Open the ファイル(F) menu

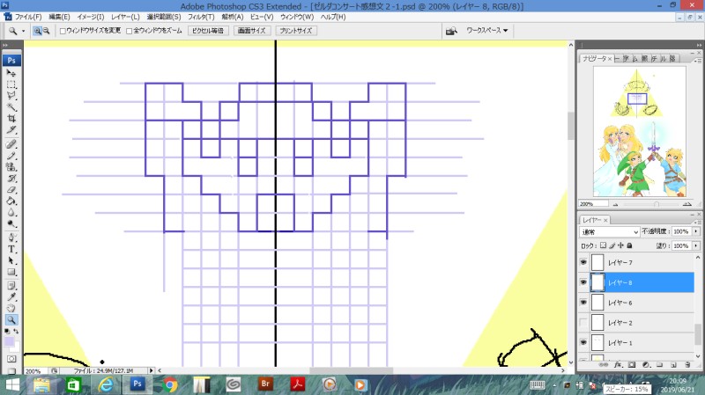(x=28, y=17)
